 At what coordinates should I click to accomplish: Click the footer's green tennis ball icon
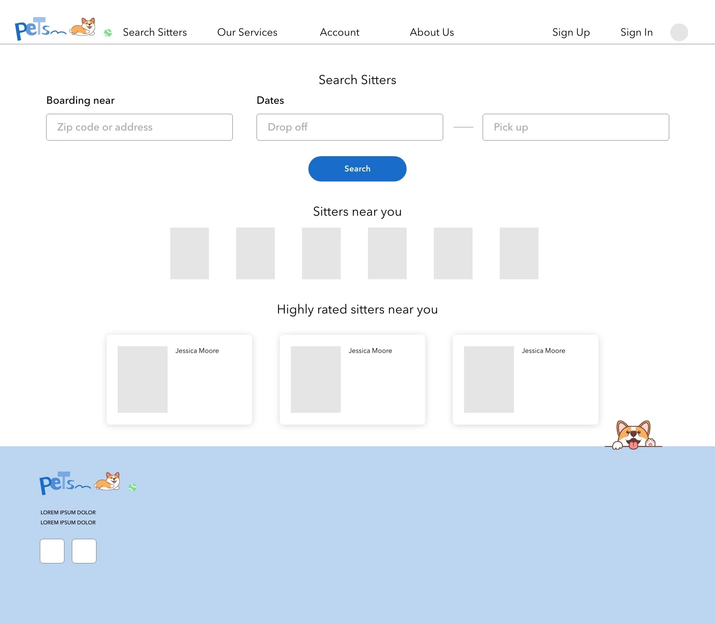(133, 487)
